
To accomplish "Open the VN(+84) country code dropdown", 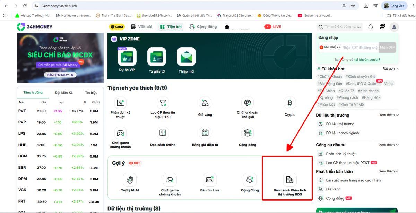I will tap(330, 47).
